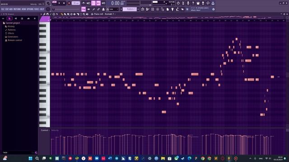Open the VIEW menu

pos(24,9)
